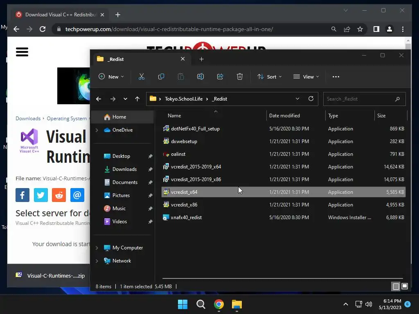Click Tokyo.School.Life breadcrumb segment
The height and width of the screenshot is (314, 419).
tap(184, 99)
